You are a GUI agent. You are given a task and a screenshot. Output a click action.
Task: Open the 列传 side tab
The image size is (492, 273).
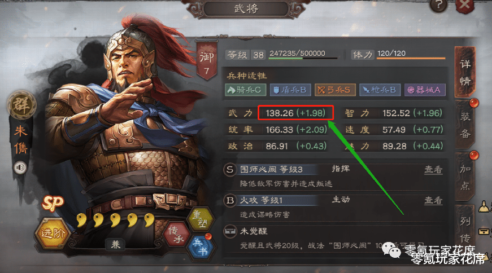click(465, 230)
